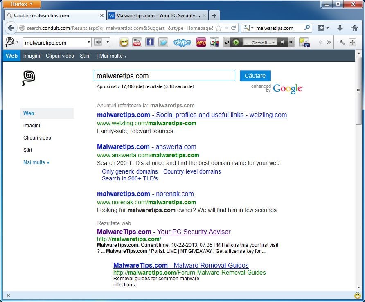
Task: Open MalwareTips.com Your PC Security Advisor result
Action: (164, 232)
